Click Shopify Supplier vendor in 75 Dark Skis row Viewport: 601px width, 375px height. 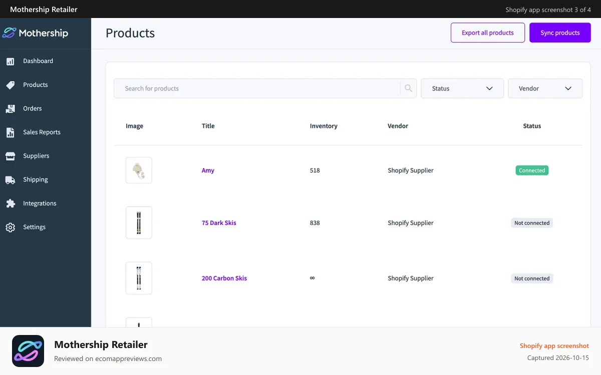(411, 223)
